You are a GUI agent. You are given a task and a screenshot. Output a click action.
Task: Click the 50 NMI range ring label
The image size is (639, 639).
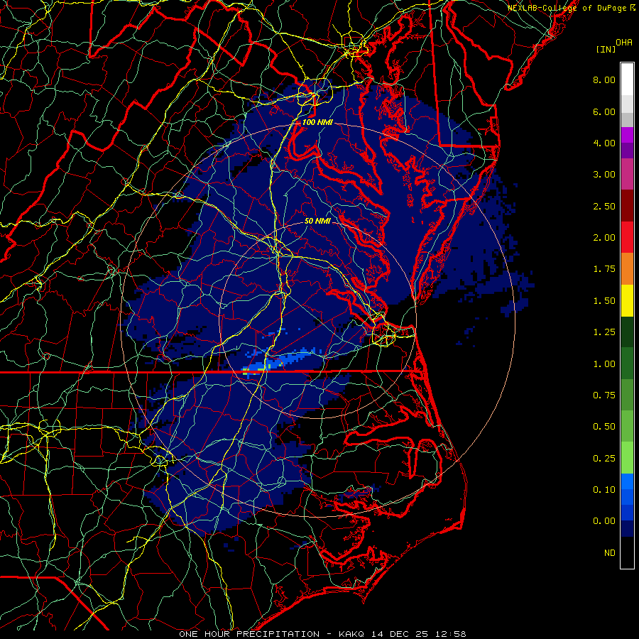(x=317, y=221)
